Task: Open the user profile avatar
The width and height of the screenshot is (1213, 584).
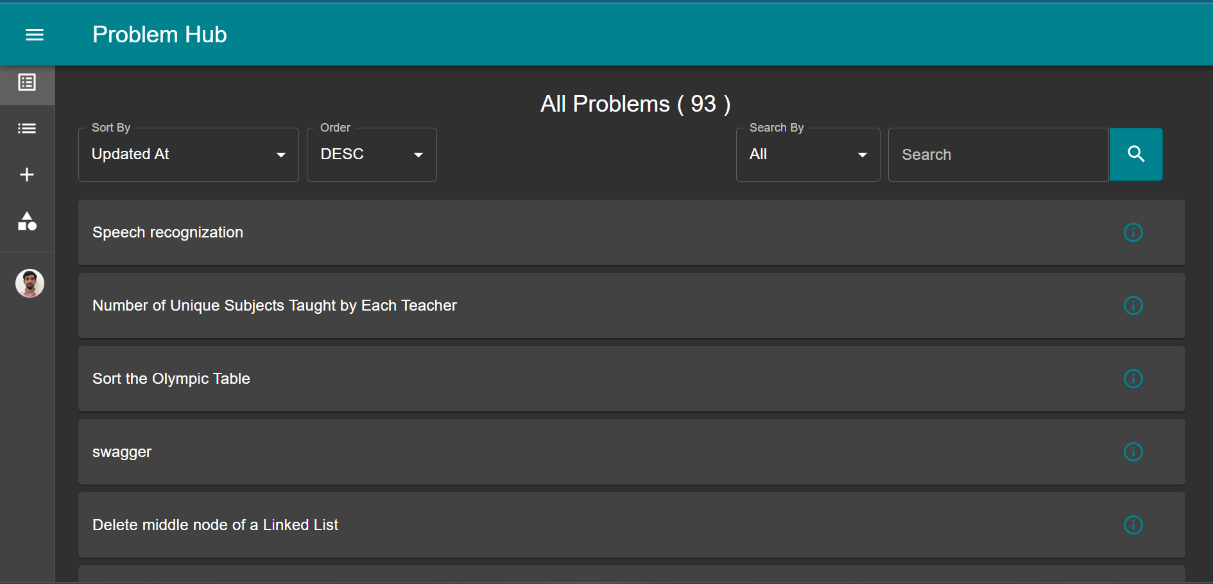Action: point(30,283)
